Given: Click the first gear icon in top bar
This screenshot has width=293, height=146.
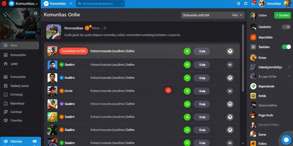Looking at the screenshot, I should coord(238,3).
